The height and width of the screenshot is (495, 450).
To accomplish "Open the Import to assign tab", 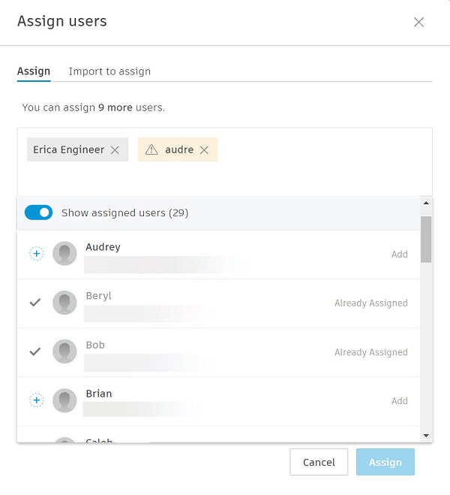I will pyautogui.click(x=109, y=71).
